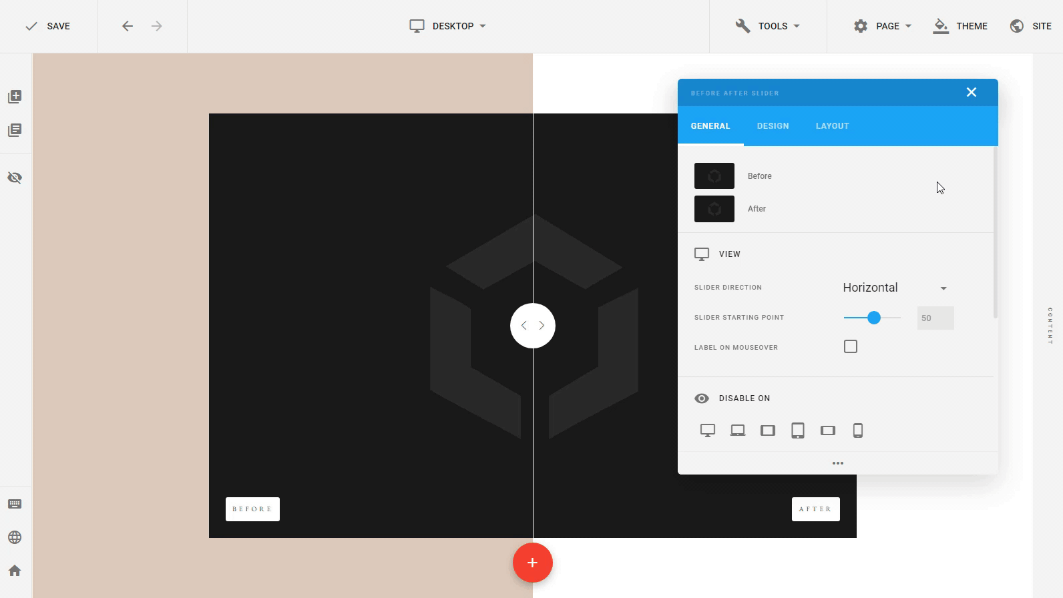Disable on desktop monitor icon
The width and height of the screenshot is (1063, 598).
click(x=708, y=430)
